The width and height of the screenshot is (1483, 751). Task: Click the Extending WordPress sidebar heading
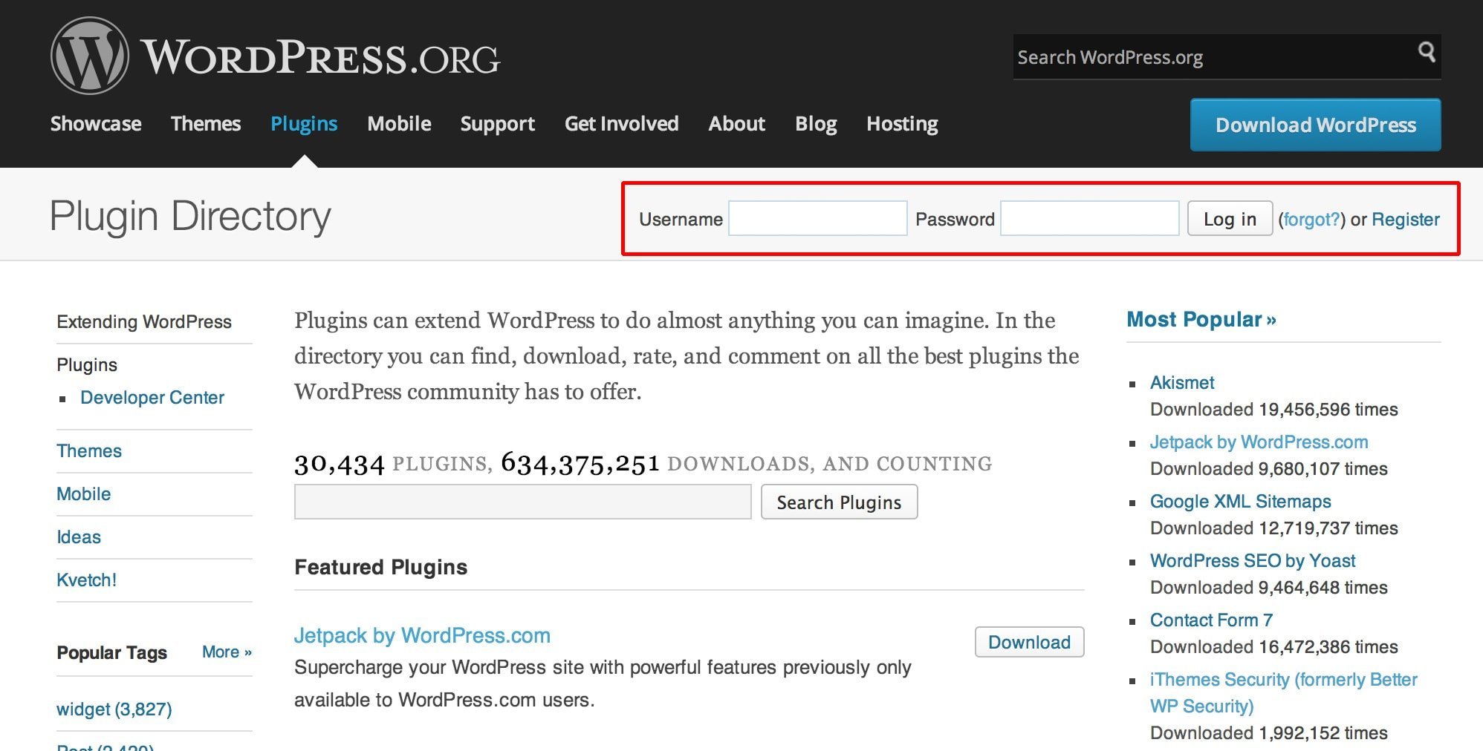coord(144,322)
